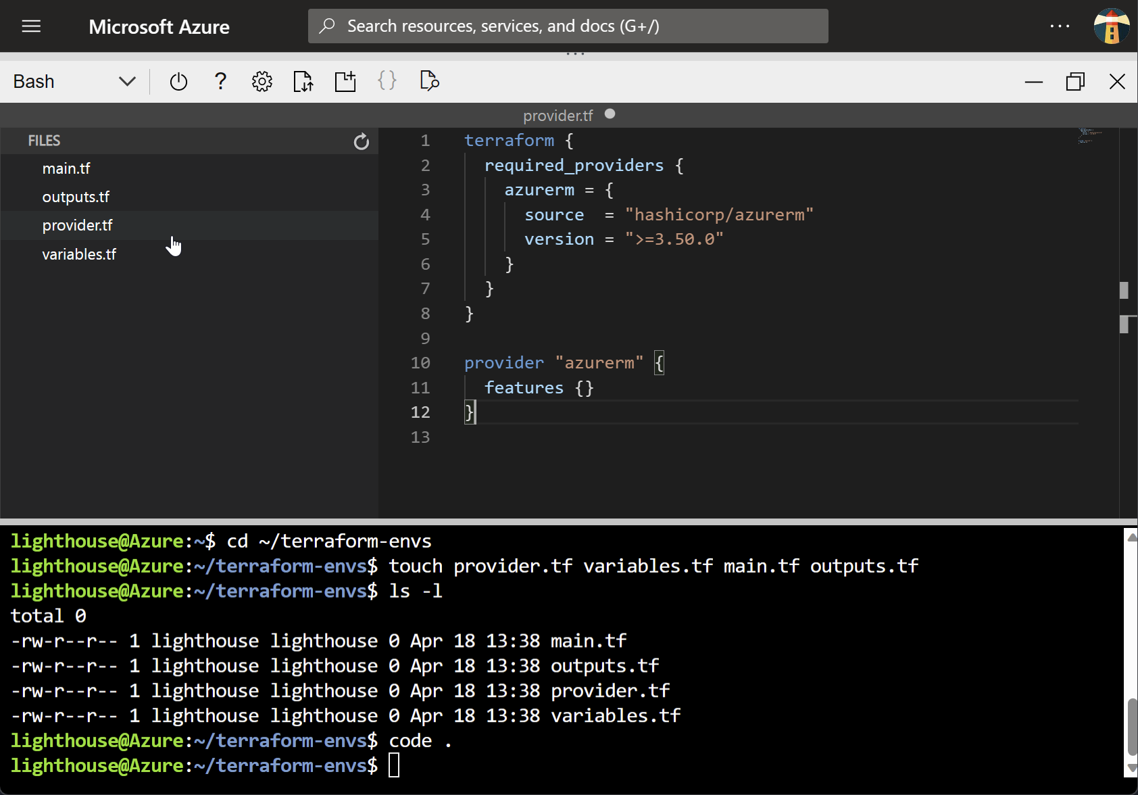Viewport: 1138px width, 795px height.
Task: Click the 'code .' command in terminal
Action: pos(420,741)
